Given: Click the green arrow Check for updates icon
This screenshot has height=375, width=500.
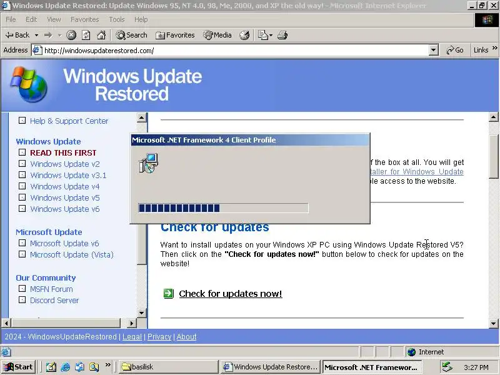Looking at the screenshot, I should coord(168,293).
